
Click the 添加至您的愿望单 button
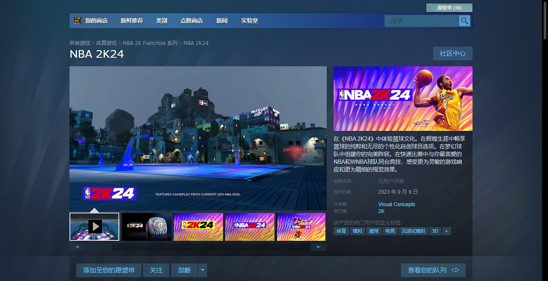[x=108, y=270]
